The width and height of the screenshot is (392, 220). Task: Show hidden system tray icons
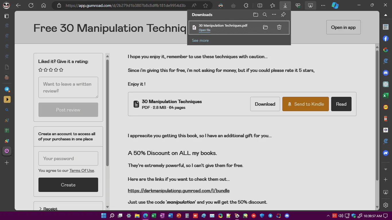click(x=328, y=216)
